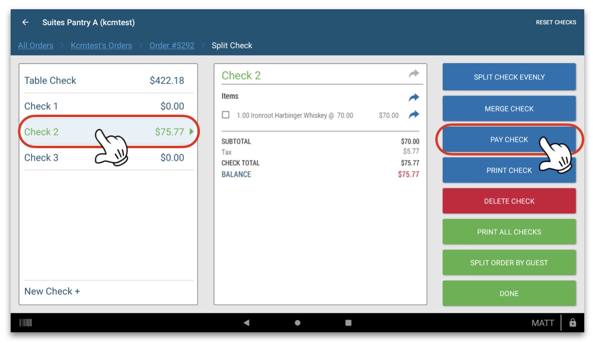Click the green Done button

click(x=509, y=293)
